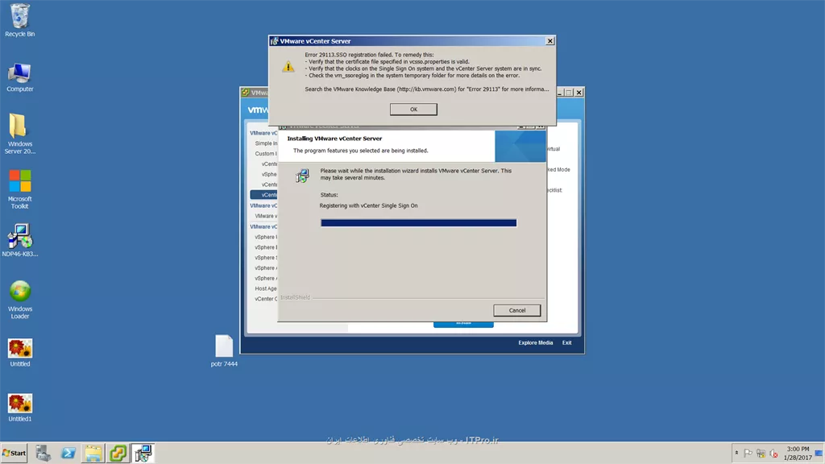Image resolution: width=825 pixels, height=464 pixels.
Task: Switch to the vCenter setup wizard taskbar icon
Action: [x=143, y=453]
